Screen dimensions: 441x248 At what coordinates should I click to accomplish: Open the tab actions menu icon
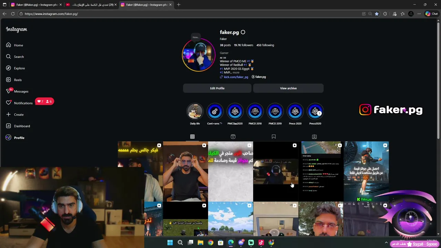(4, 5)
